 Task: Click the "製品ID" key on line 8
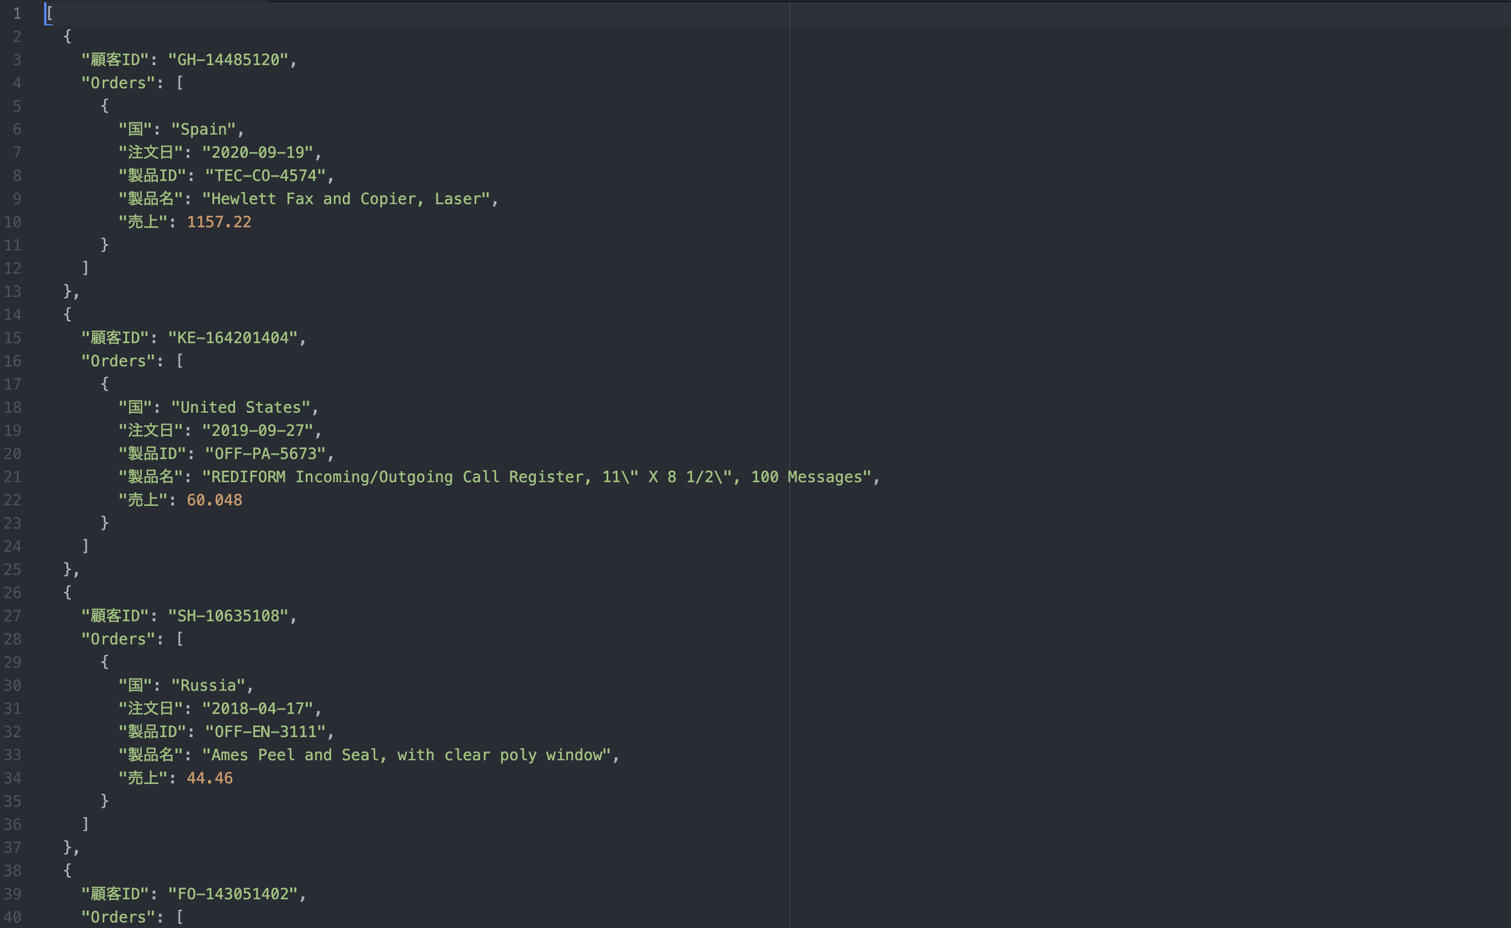[152, 175]
